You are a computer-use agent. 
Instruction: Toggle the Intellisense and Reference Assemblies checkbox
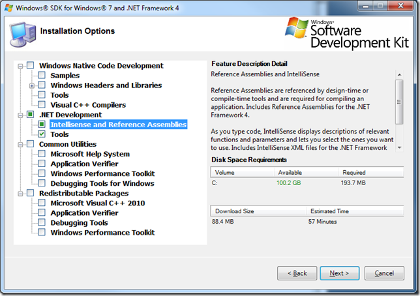coord(42,125)
